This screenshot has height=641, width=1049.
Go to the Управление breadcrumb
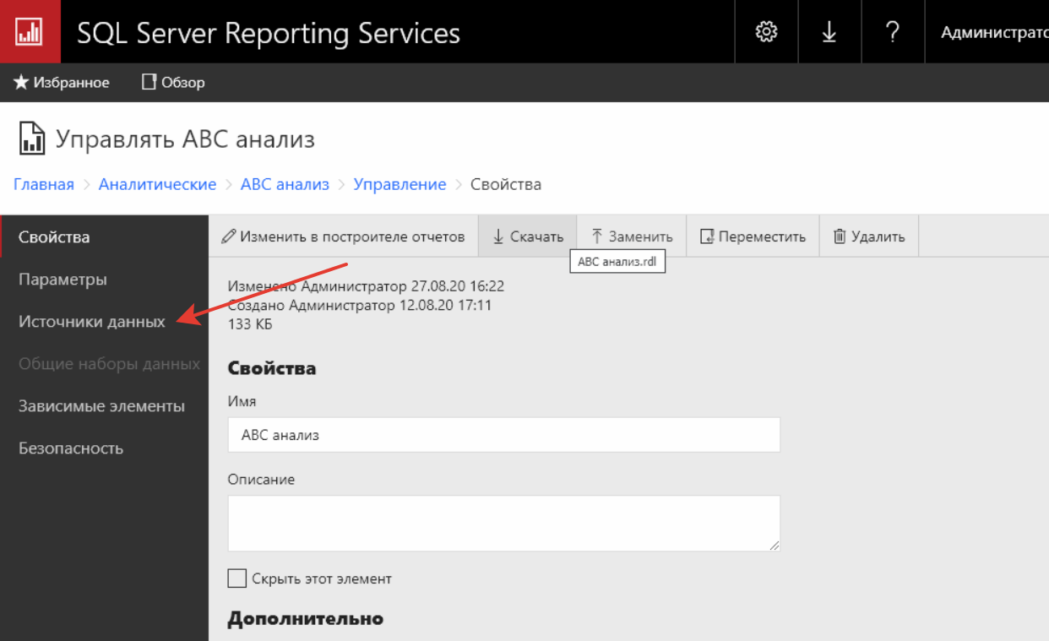(399, 184)
